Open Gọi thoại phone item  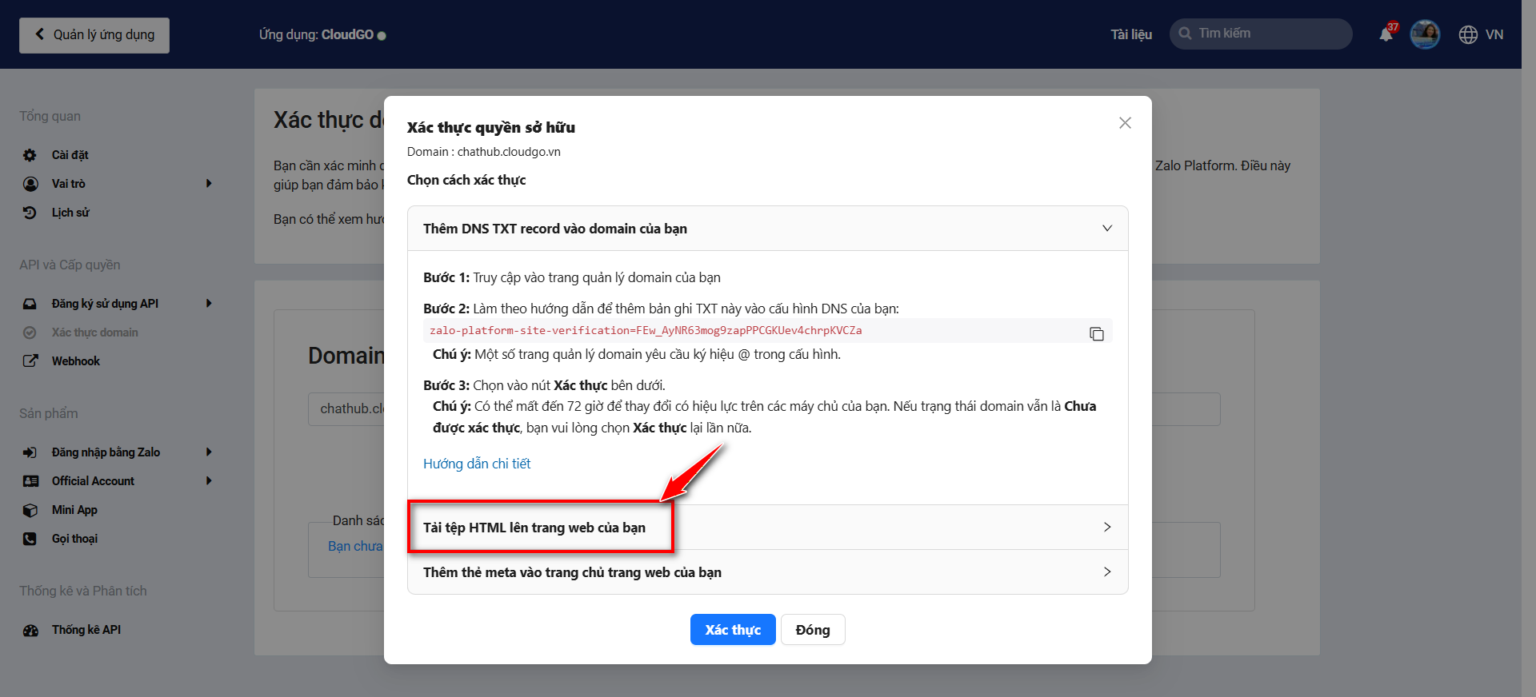(x=74, y=539)
